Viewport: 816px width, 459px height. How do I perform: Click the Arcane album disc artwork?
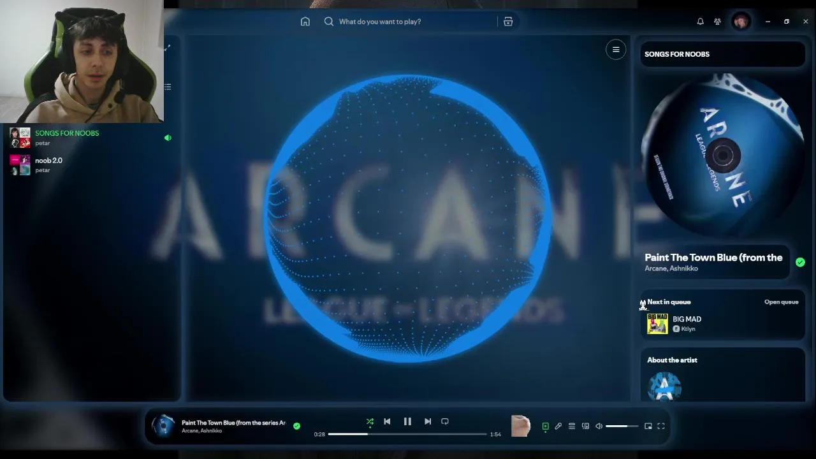tap(722, 156)
